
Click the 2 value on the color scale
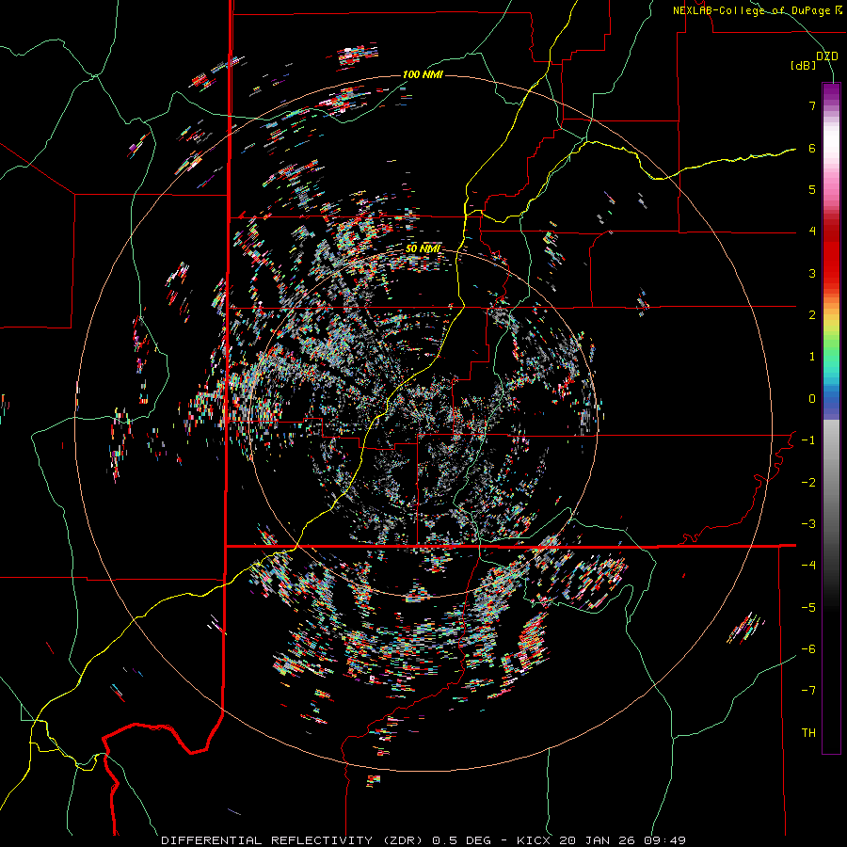[x=812, y=315]
